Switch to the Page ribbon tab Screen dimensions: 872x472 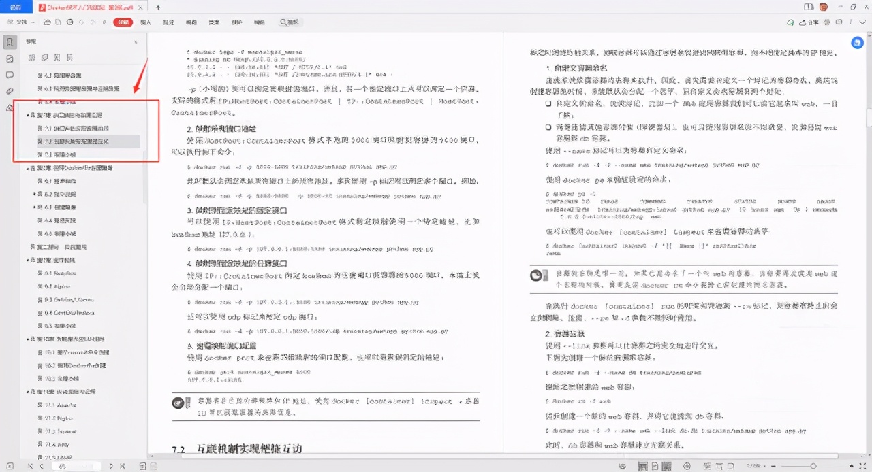[x=214, y=22]
